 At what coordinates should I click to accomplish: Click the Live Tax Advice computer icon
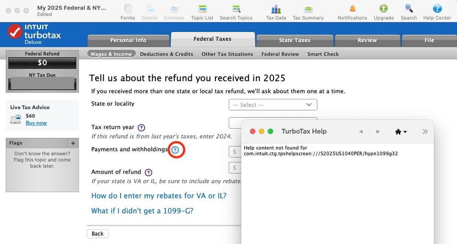click(16, 119)
